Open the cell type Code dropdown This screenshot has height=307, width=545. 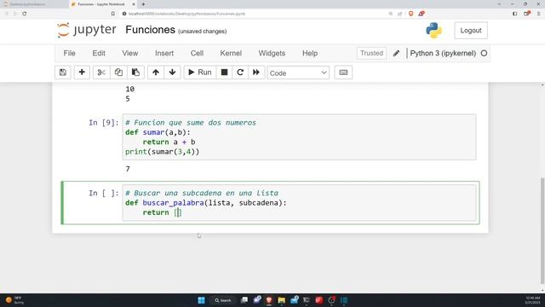coord(298,72)
